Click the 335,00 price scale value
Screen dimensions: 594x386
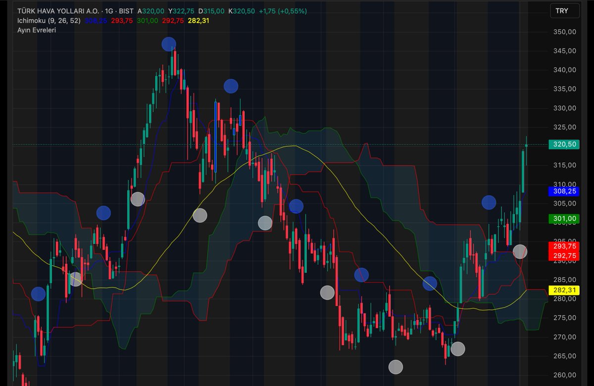coord(565,89)
